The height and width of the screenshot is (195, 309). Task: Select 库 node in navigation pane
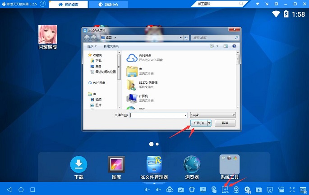coord(94,94)
